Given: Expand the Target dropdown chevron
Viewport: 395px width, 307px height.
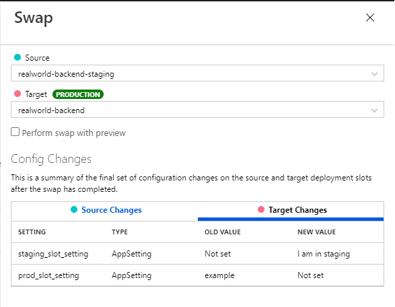Looking at the screenshot, I should coord(374,110).
